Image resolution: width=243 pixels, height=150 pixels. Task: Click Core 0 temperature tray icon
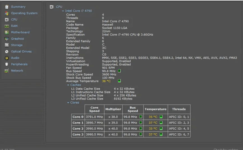161,117
